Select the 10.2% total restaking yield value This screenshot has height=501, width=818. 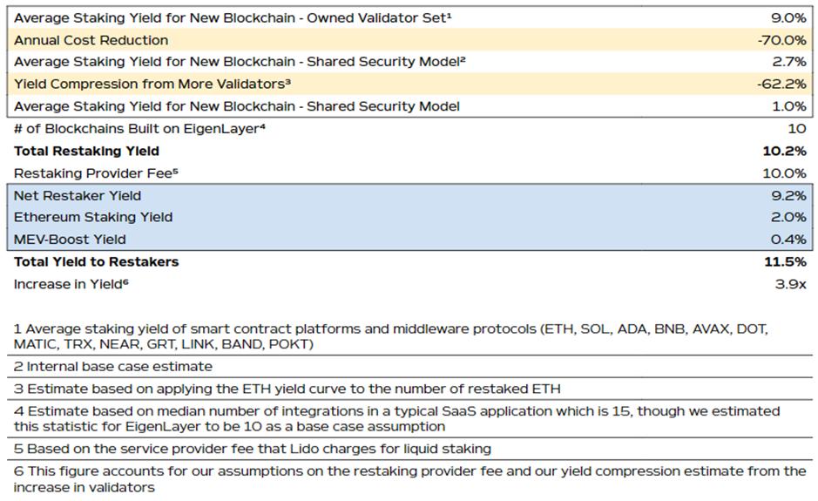784,151
